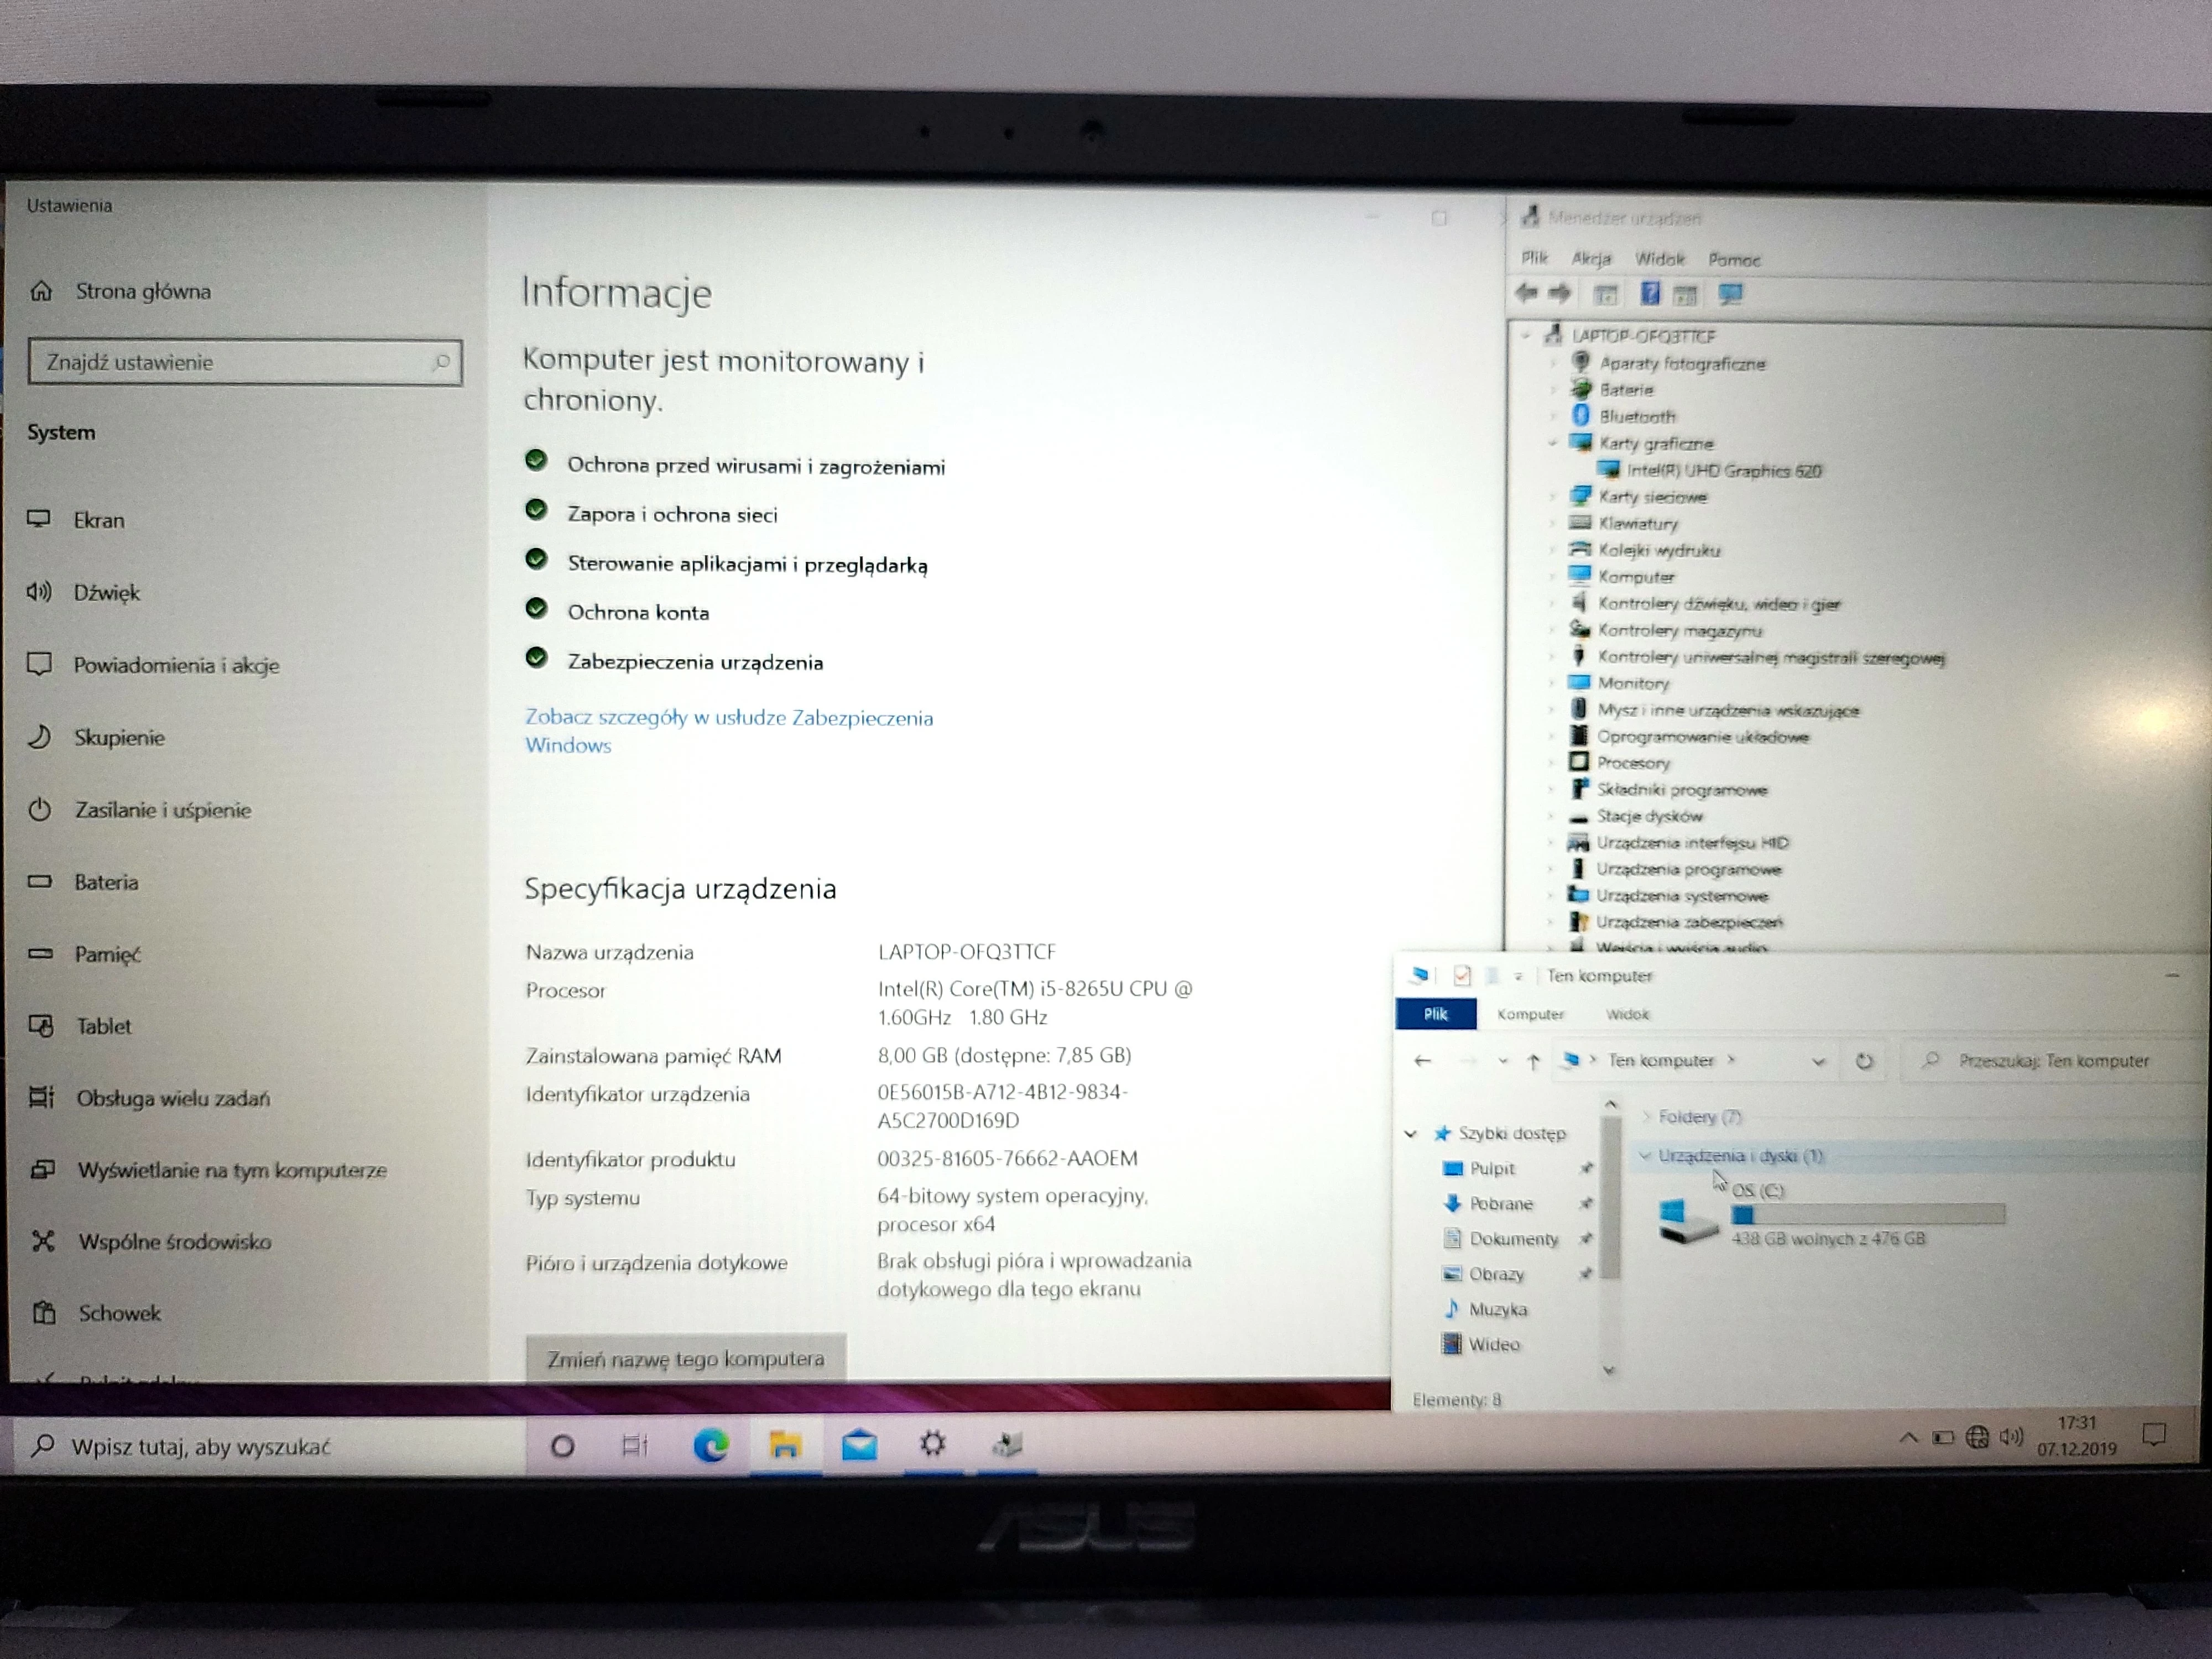Screen dimensions: 2212x1659
Task: Open Zobacz szczegóły w usłudze Zabezpieczenia Windows link
Action: click(x=729, y=731)
